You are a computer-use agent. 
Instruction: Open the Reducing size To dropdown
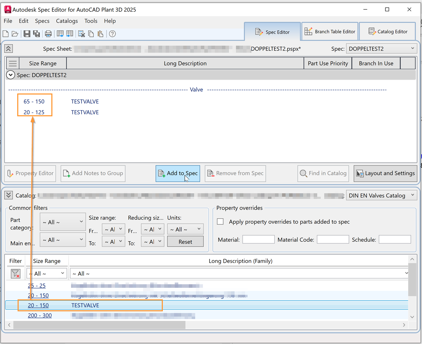point(153,241)
